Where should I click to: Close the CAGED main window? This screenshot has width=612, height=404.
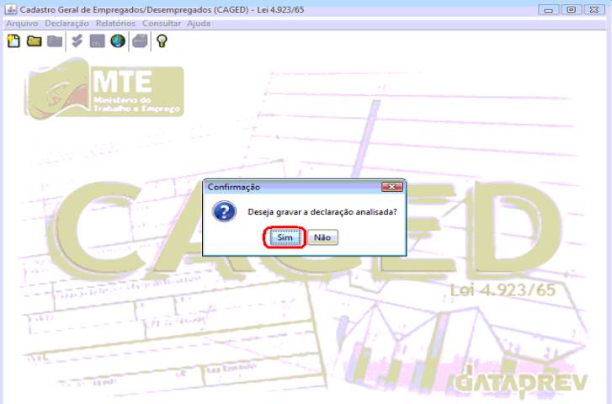click(594, 9)
